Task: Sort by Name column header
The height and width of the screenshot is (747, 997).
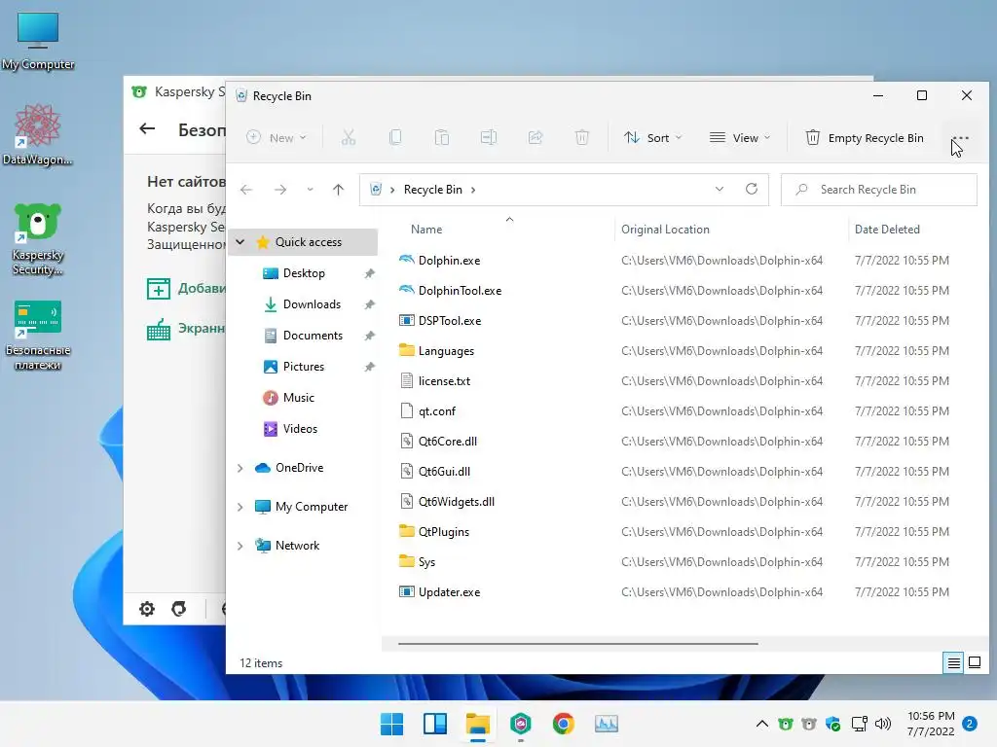Action: point(426,230)
